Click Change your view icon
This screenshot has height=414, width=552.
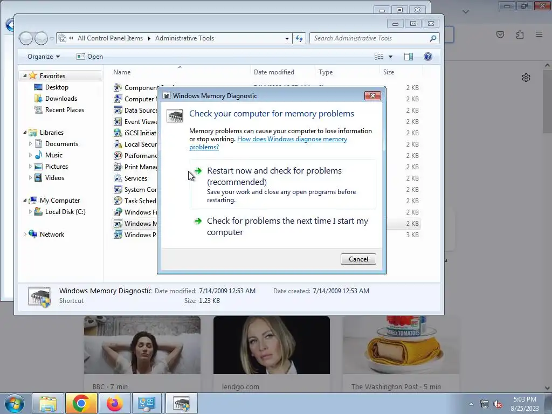pyautogui.click(x=379, y=57)
